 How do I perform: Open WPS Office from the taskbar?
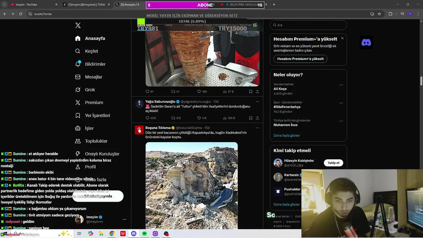click(x=123, y=234)
